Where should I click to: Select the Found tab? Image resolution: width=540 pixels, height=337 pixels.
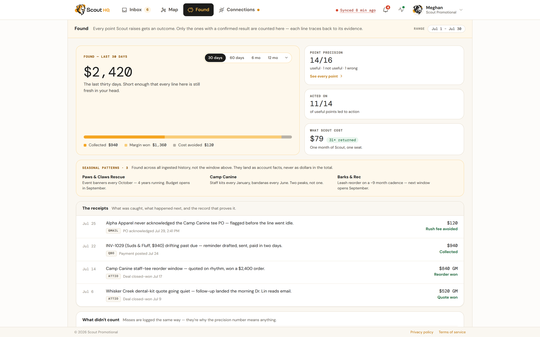click(x=198, y=10)
